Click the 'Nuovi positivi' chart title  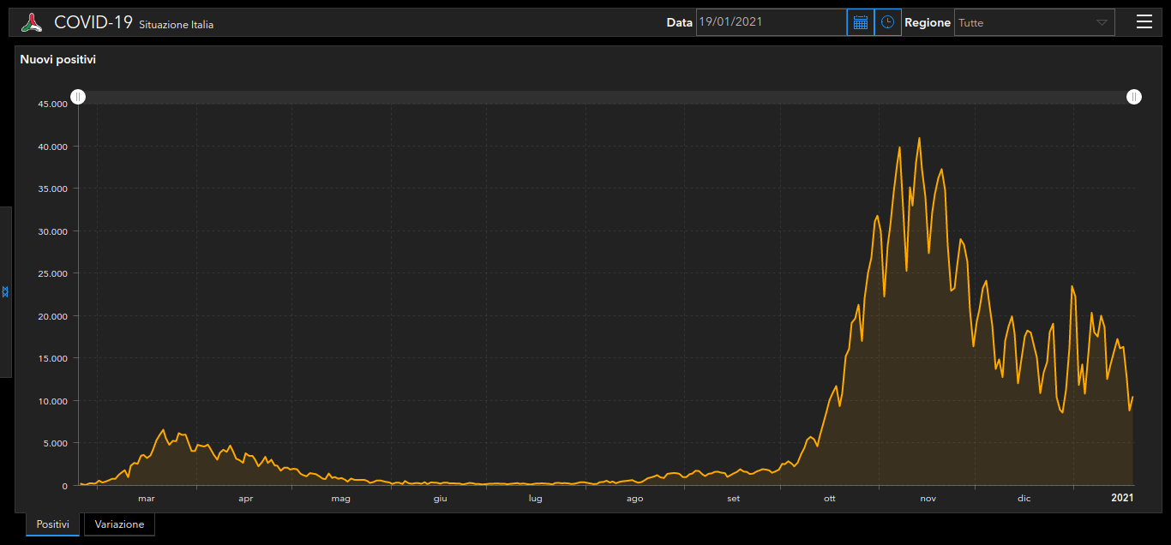(x=58, y=60)
